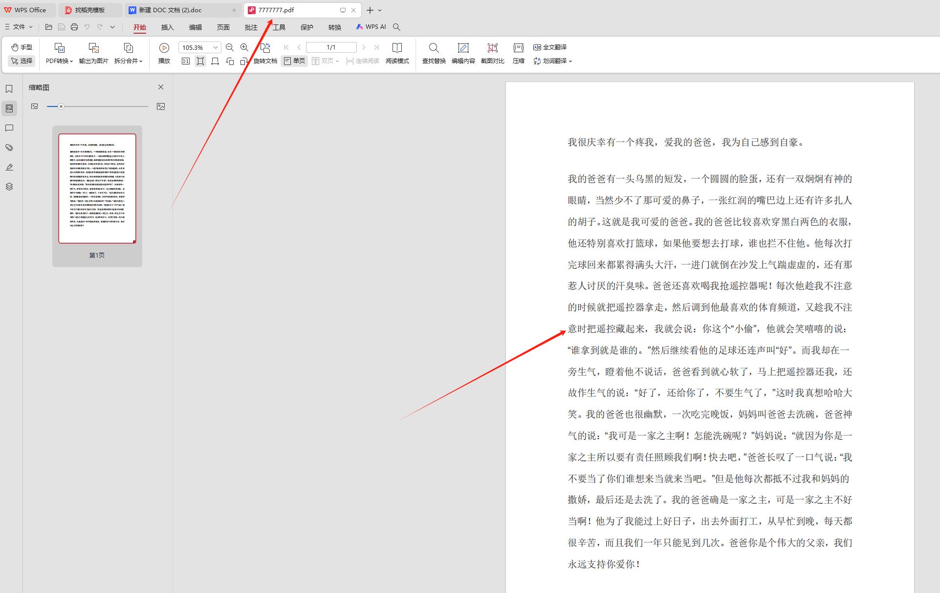Open the 文件 file menu

19,27
